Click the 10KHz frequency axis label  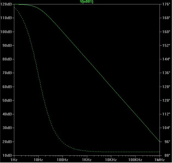[x=111, y=159]
